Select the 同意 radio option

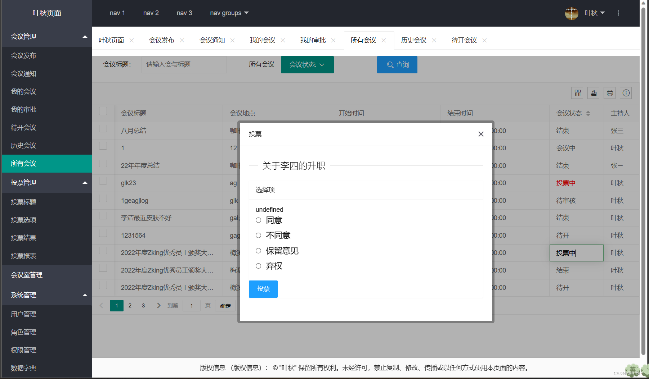pyautogui.click(x=259, y=220)
